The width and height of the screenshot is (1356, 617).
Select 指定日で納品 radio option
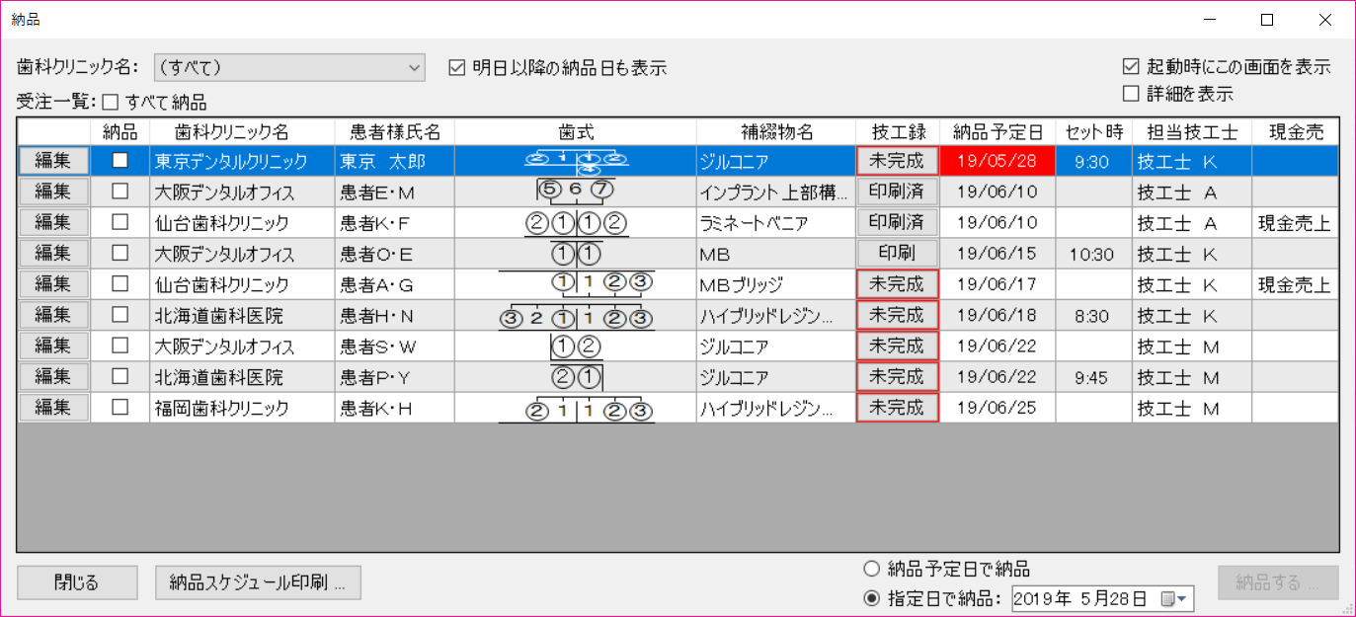pyautogui.click(x=871, y=598)
